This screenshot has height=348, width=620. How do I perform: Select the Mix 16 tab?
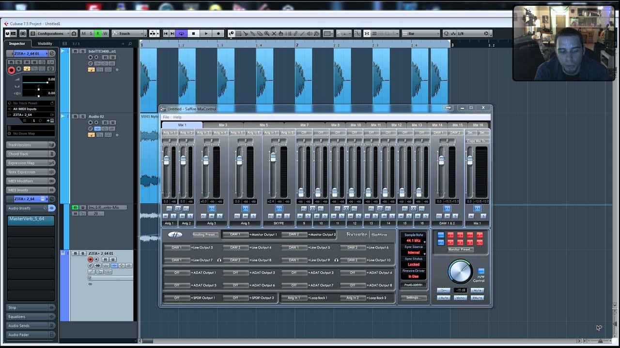[x=478, y=125]
